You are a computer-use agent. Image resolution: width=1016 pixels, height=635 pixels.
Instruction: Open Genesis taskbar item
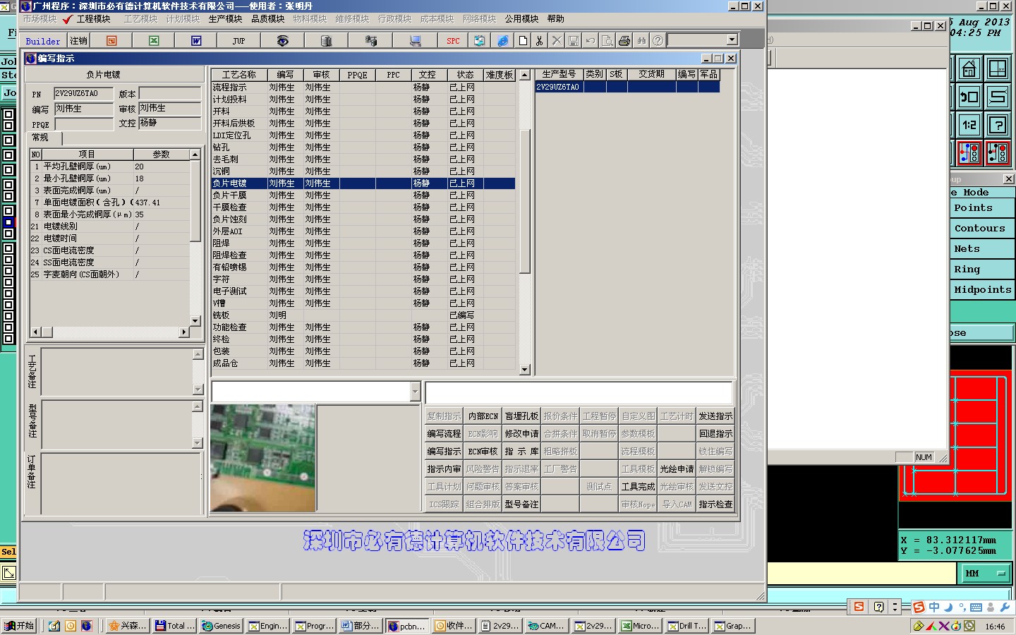[x=222, y=626]
